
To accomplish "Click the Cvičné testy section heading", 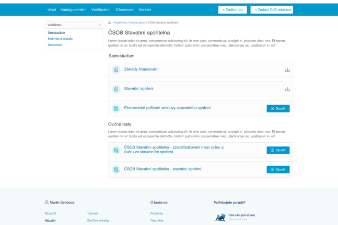I will (x=120, y=124).
